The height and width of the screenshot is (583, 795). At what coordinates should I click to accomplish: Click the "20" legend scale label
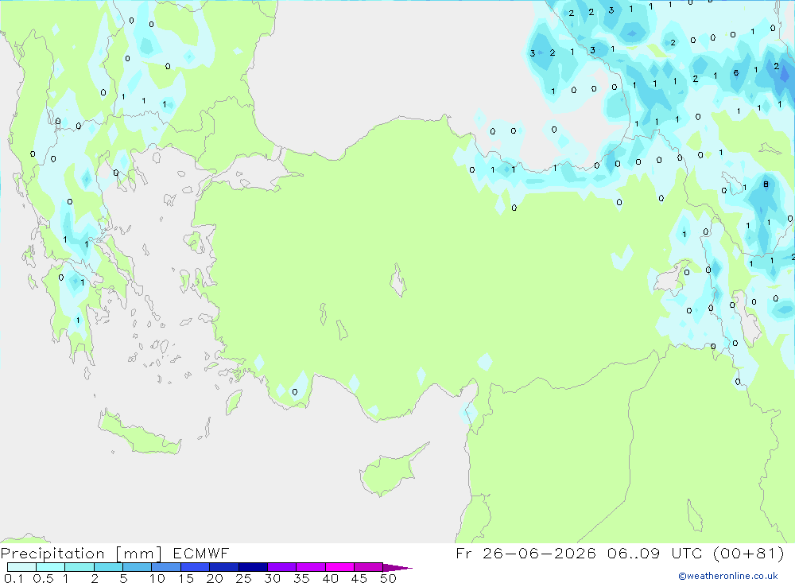click(x=215, y=578)
